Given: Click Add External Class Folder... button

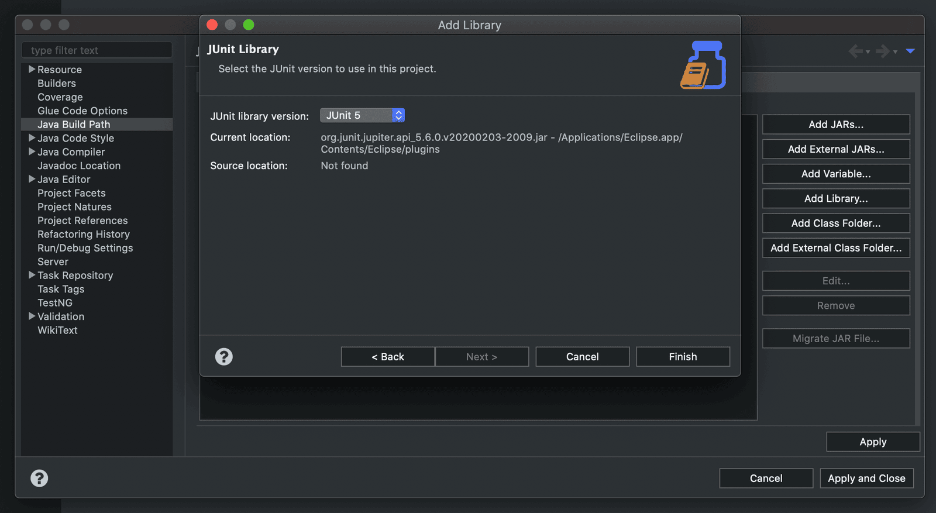Looking at the screenshot, I should click(x=836, y=248).
